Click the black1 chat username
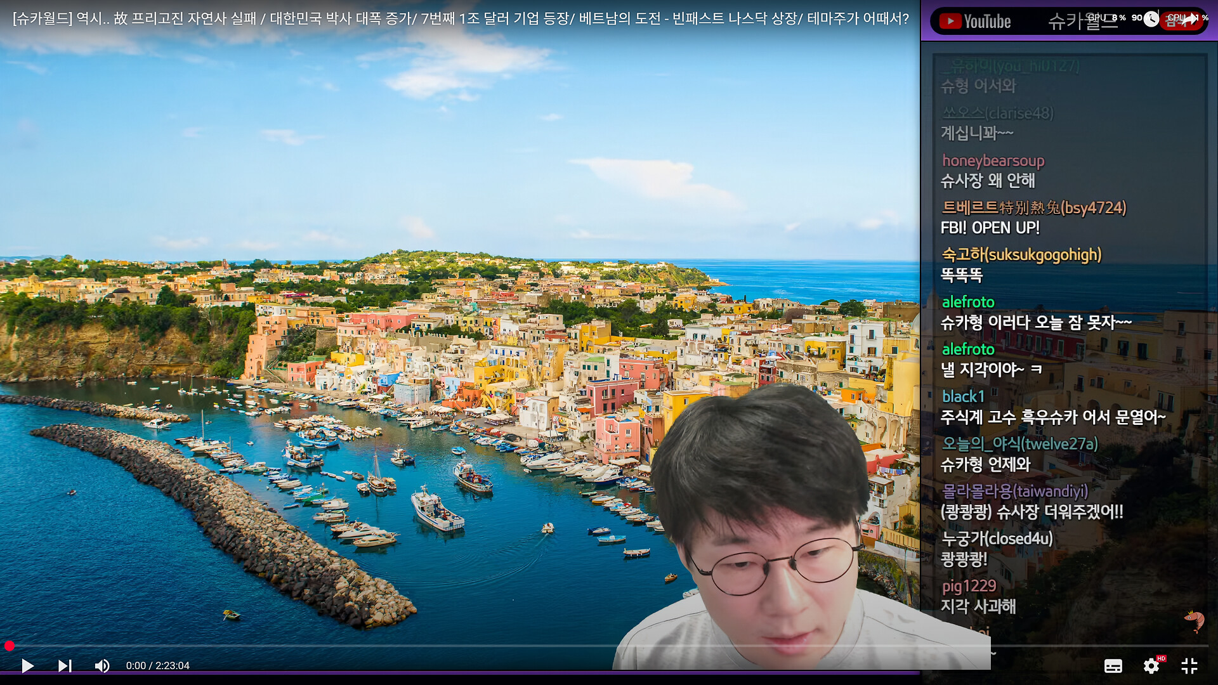The width and height of the screenshot is (1218, 685). click(963, 396)
